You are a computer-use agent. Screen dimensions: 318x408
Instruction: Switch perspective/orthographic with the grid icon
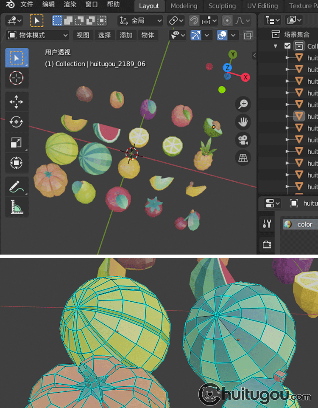click(x=243, y=158)
